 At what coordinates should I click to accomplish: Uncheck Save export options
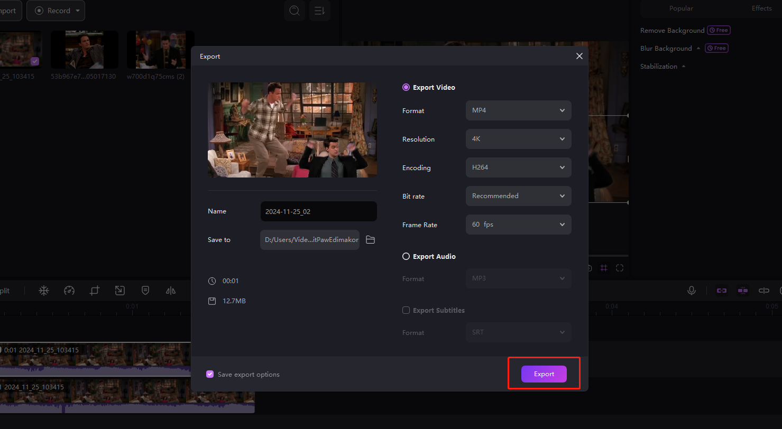point(210,374)
